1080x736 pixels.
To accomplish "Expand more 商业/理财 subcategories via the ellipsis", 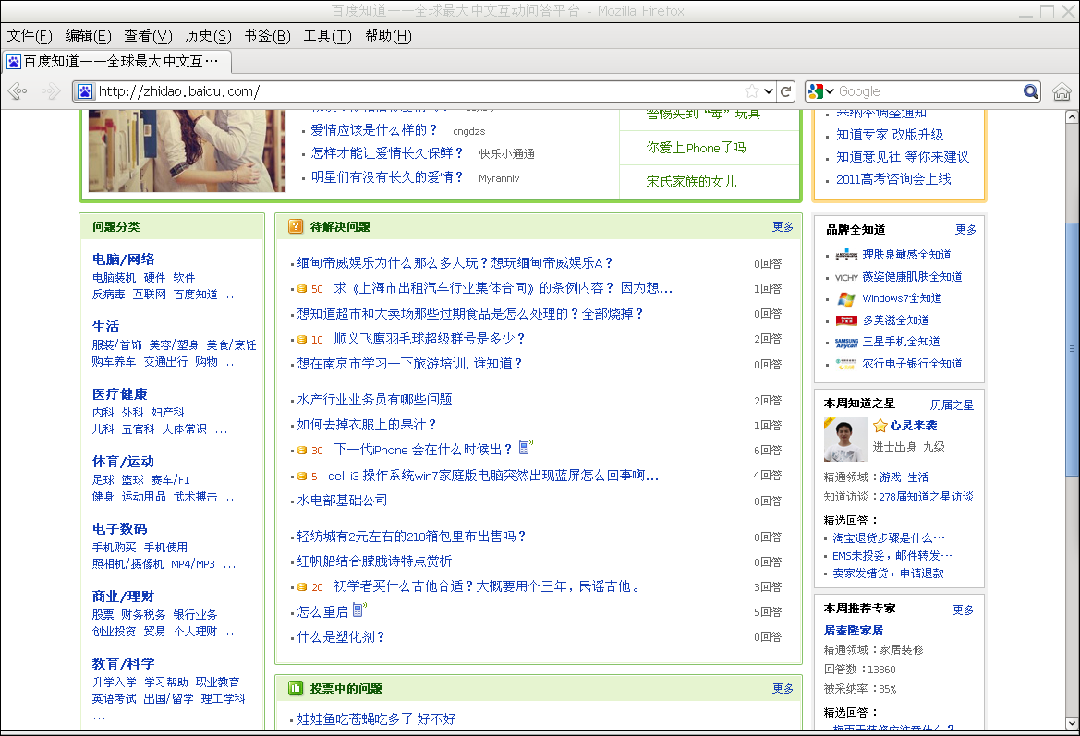I will tap(233, 633).
